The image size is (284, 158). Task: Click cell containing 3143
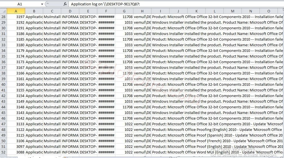click(x=16, y=113)
